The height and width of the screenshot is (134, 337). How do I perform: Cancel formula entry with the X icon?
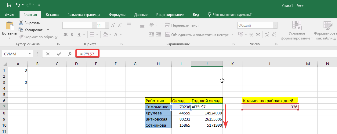pos(48,54)
